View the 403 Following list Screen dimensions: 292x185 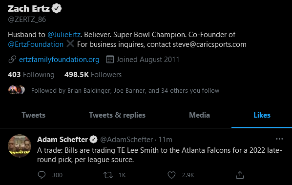(x=31, y=75)
